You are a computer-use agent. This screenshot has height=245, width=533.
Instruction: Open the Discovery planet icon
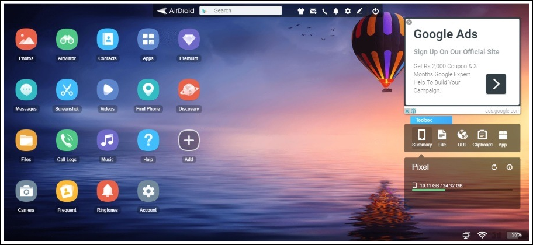(189, 90)
